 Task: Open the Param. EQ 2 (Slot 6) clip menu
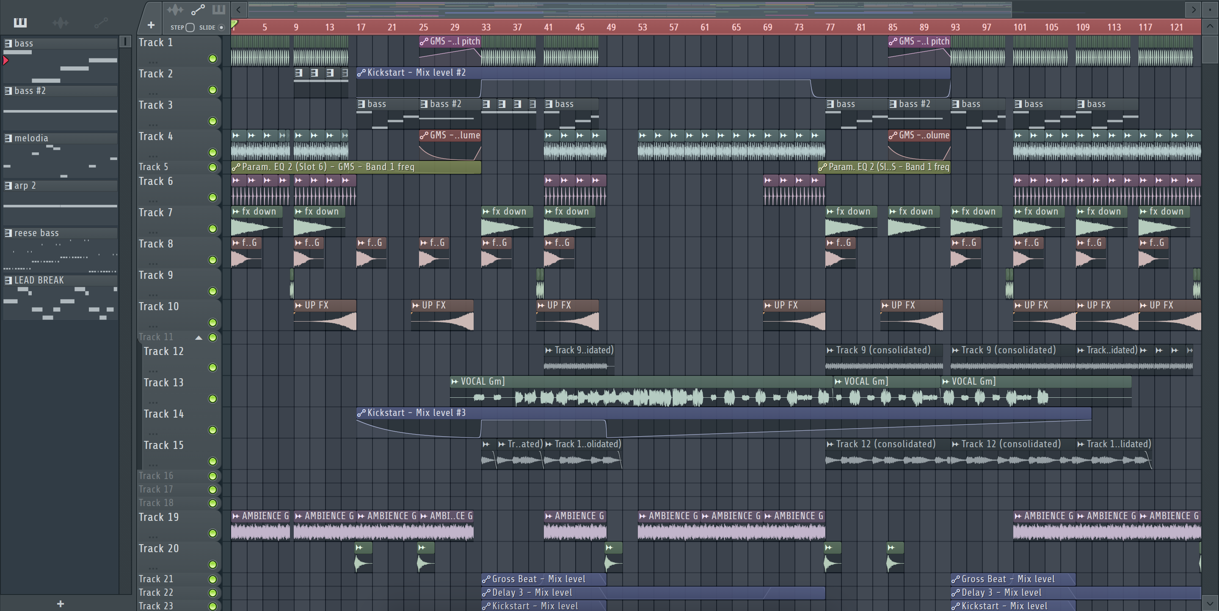click(x=236, y=167)
